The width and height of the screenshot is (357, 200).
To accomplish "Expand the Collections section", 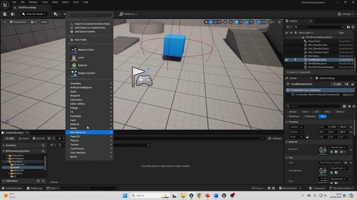I will 4,181.
